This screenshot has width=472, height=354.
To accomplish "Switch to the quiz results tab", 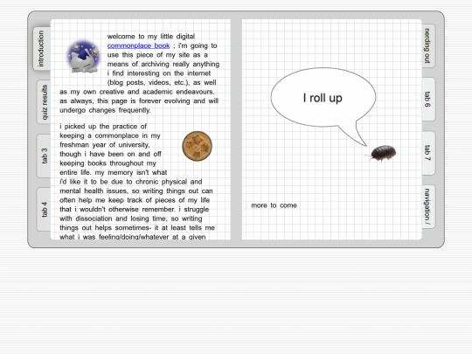I will point(44,102).
